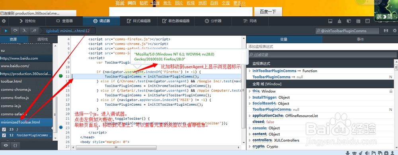Uncheck the line 23 breakpoint checkbox
The height and width of the screenshot is (155, 398).
tap(4, 129)
